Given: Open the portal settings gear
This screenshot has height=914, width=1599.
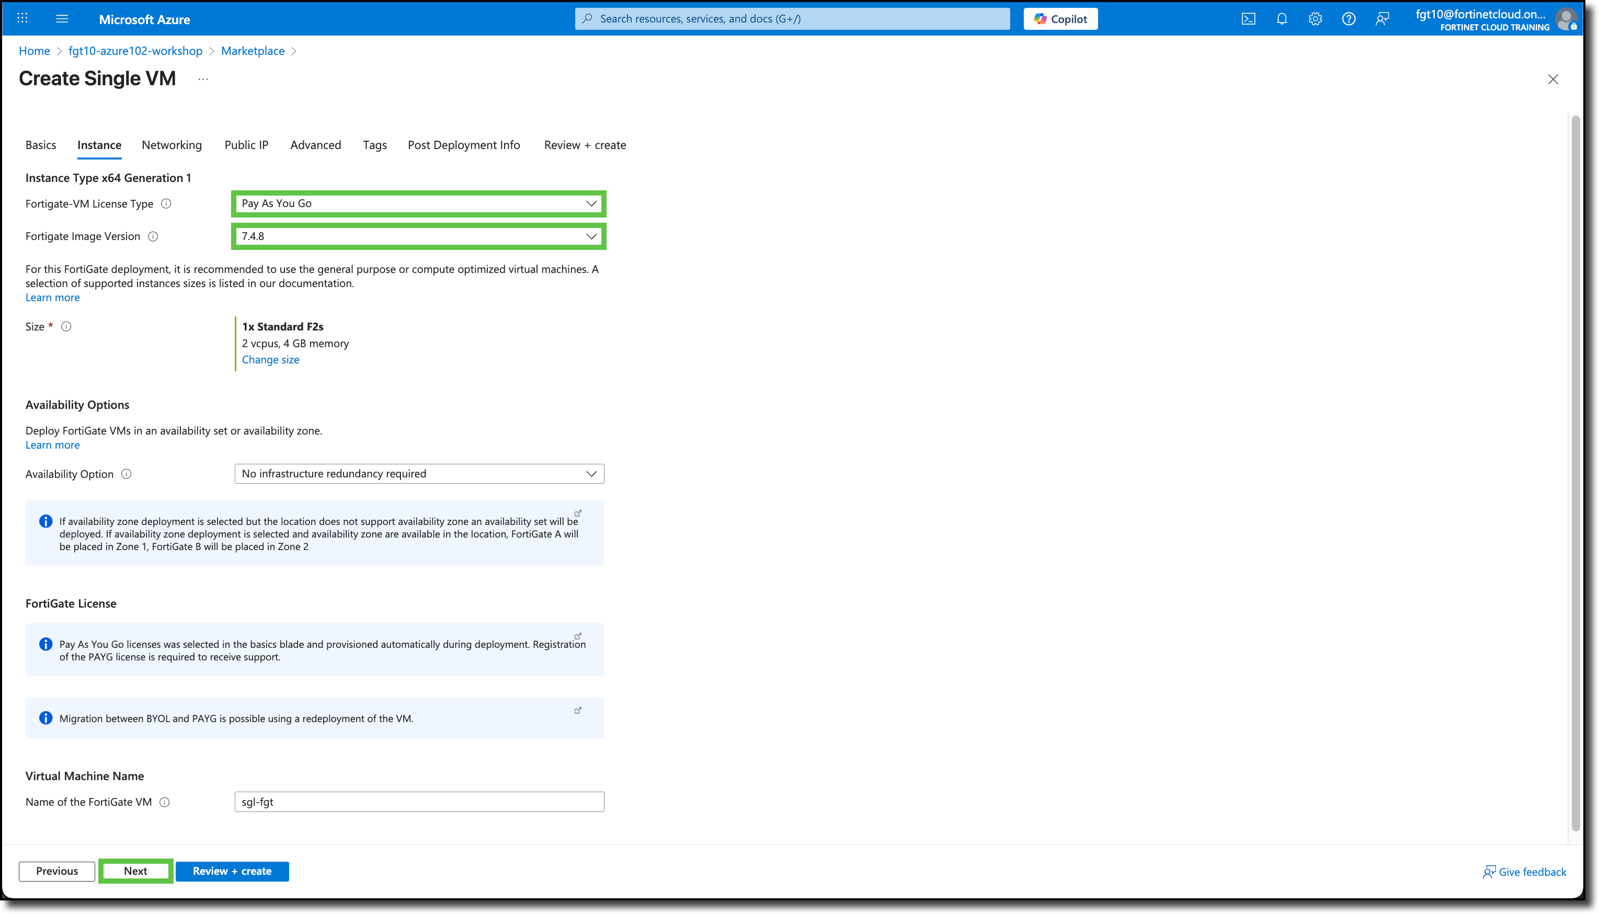Looking at the screenshot, I should pos(1315,19).
